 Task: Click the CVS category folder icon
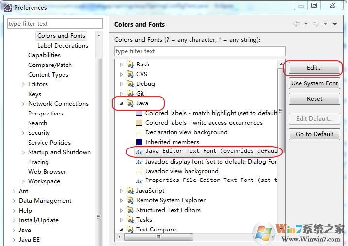click(x=130, y=74)
